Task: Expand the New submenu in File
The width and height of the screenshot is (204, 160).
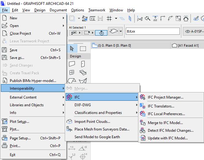Action: pos(33,18)
